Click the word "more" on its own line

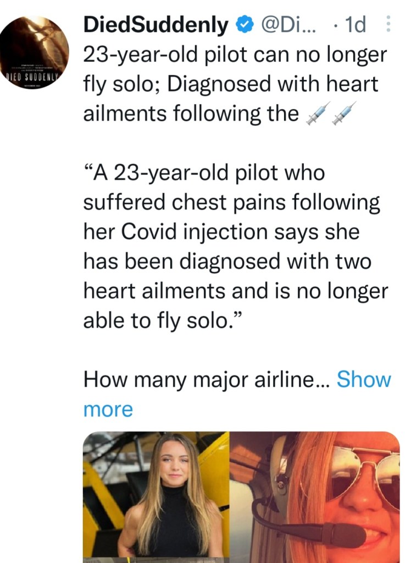pos(108,409)
